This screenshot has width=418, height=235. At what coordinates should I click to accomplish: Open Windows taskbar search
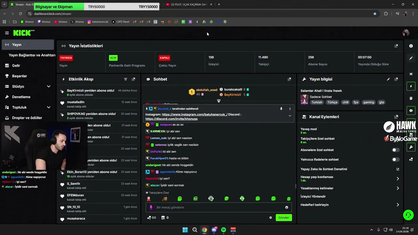click(x=195, y=230)
